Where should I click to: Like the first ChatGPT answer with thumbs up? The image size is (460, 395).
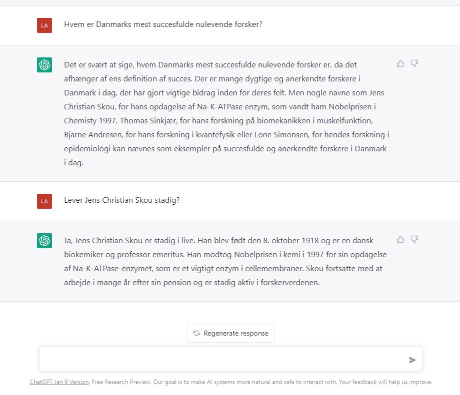(400, 63)
